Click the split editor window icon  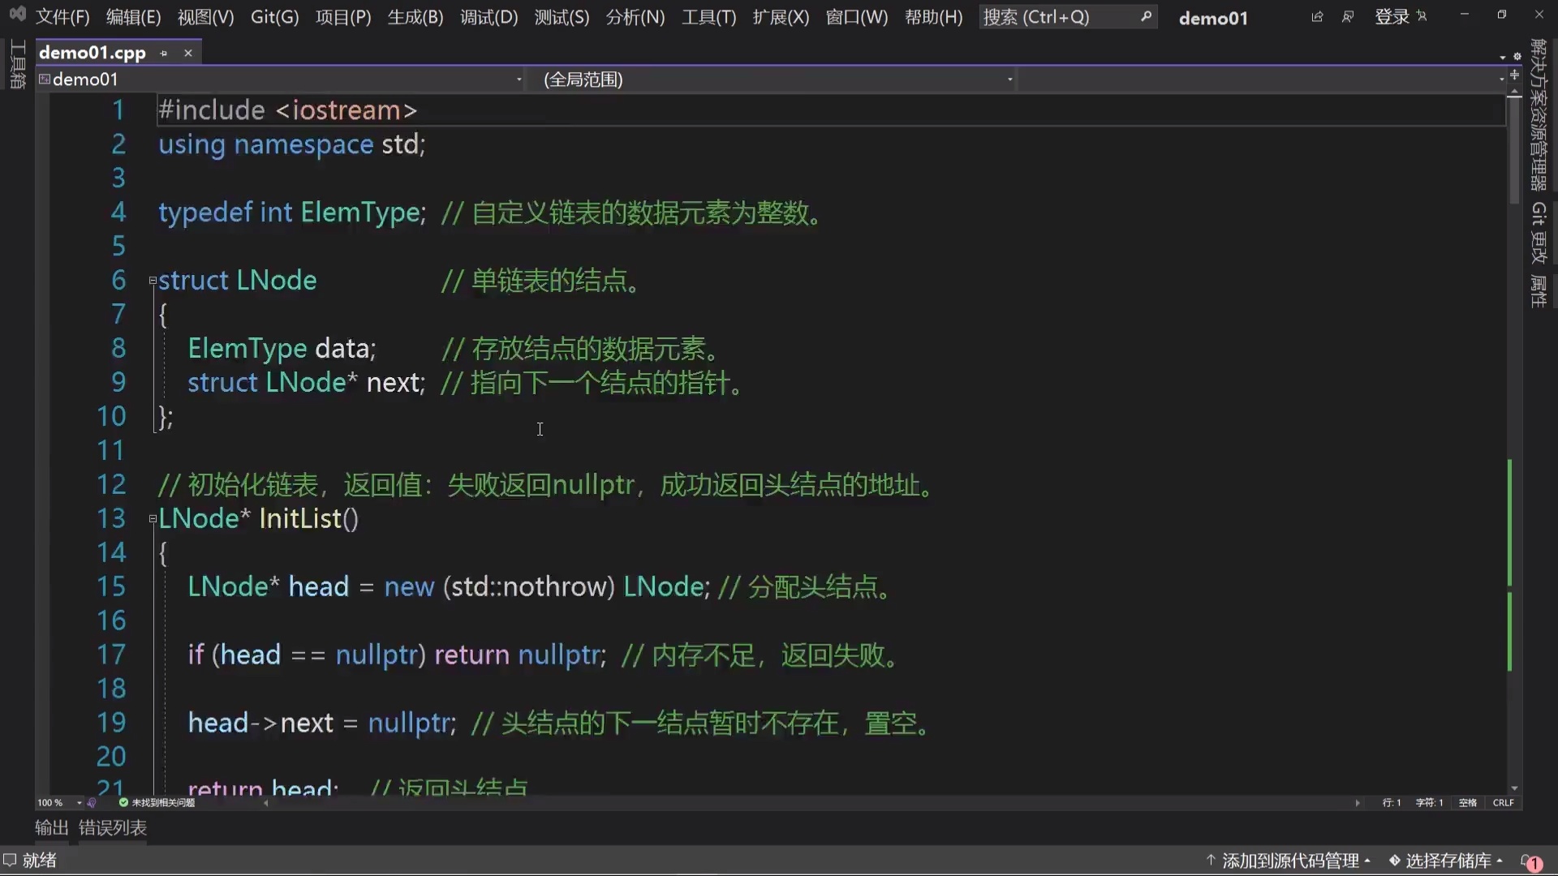pyautogui.click(x=1514, y=75)
